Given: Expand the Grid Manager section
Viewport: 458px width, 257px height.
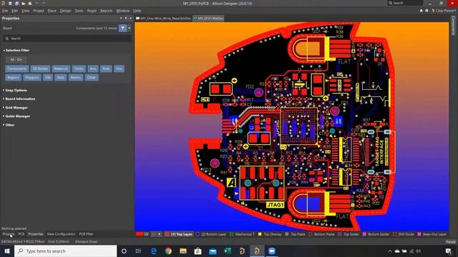Looking at the screenshot, I should point(15,108).
